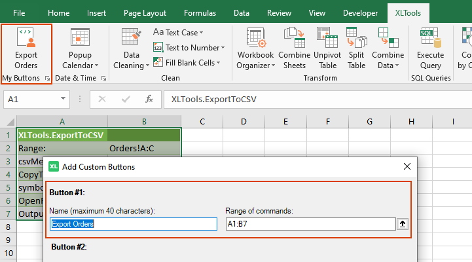Click cell A1 XLTools.ExportToCSV

(62, 135)
